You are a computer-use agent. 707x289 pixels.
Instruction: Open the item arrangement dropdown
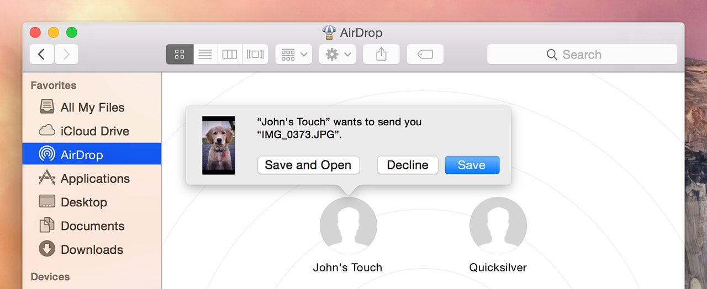click(x=294, y=55)
